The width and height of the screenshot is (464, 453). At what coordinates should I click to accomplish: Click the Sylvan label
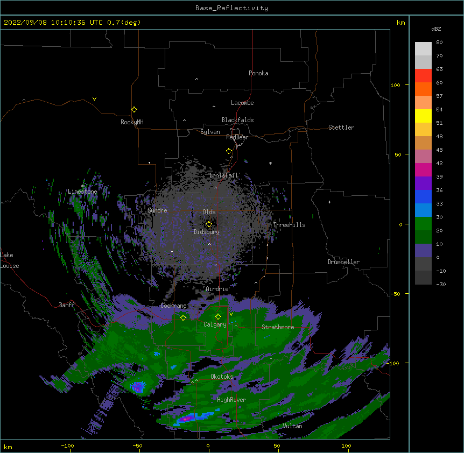pos(210,132)
